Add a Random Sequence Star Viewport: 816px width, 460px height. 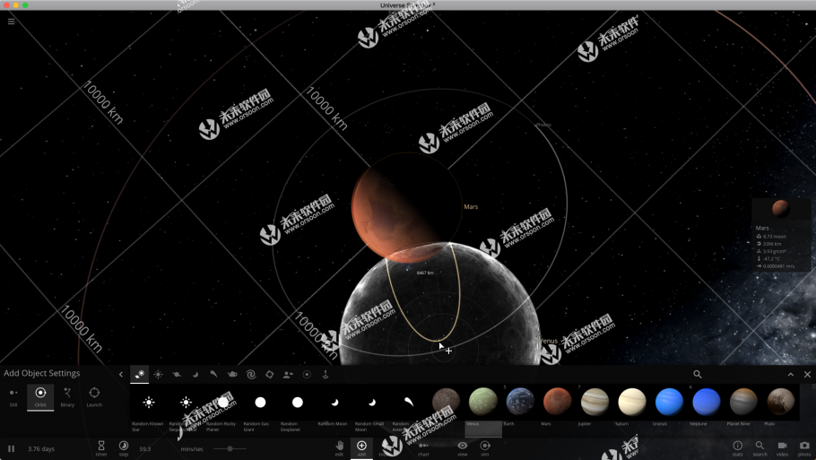186,403
